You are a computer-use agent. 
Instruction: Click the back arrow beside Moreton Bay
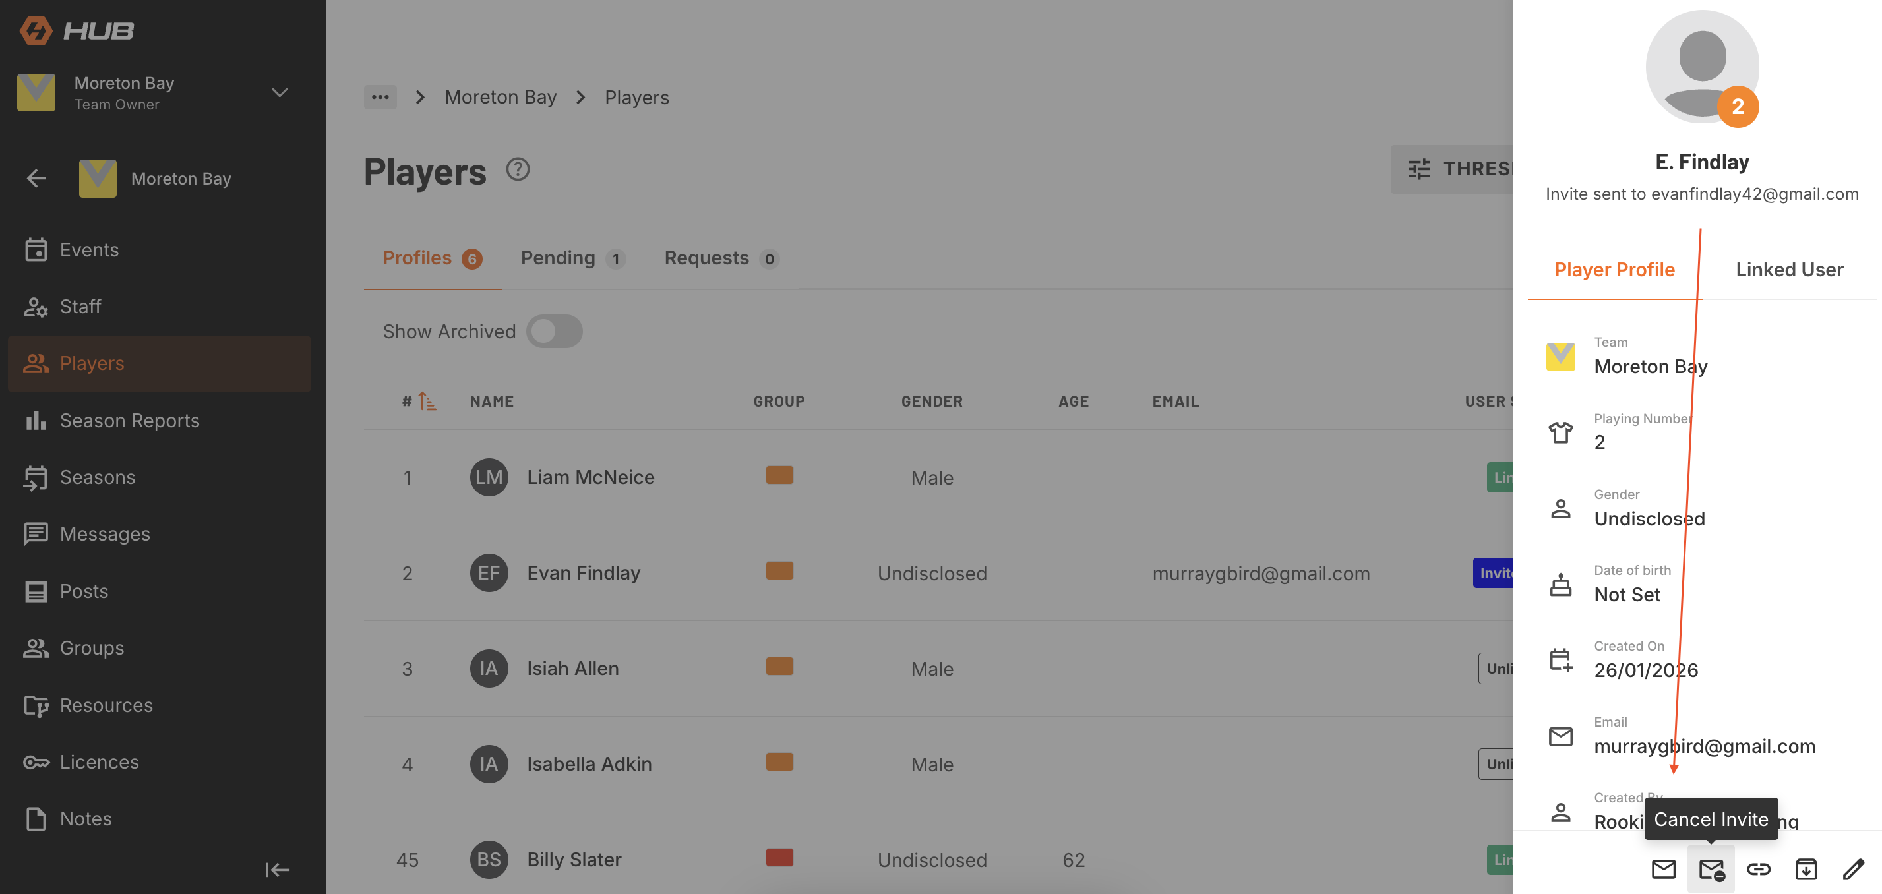(36, 178)
